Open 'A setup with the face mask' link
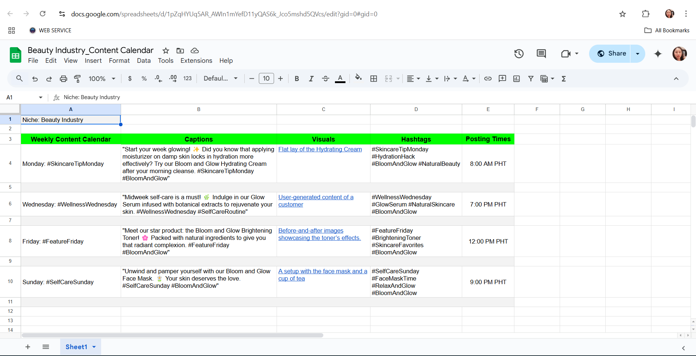The height and width of the screenshot is (356, 696). (x=323, y=275)
